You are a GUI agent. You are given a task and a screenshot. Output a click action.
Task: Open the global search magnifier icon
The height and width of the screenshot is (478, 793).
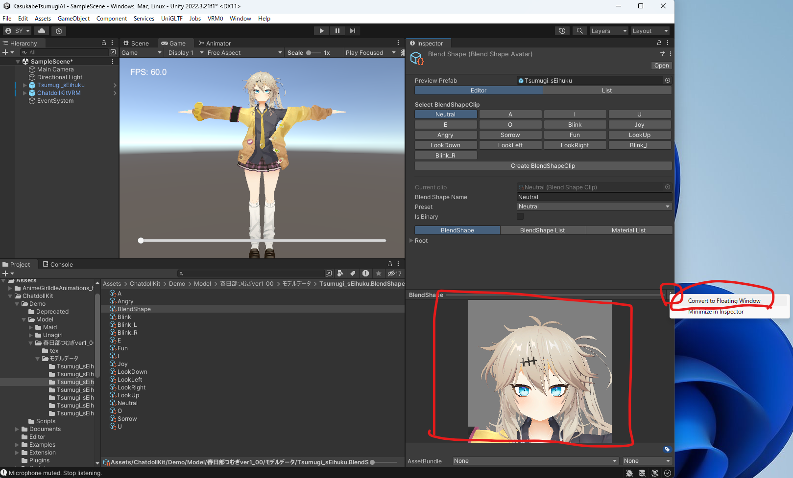pos(580,31)
